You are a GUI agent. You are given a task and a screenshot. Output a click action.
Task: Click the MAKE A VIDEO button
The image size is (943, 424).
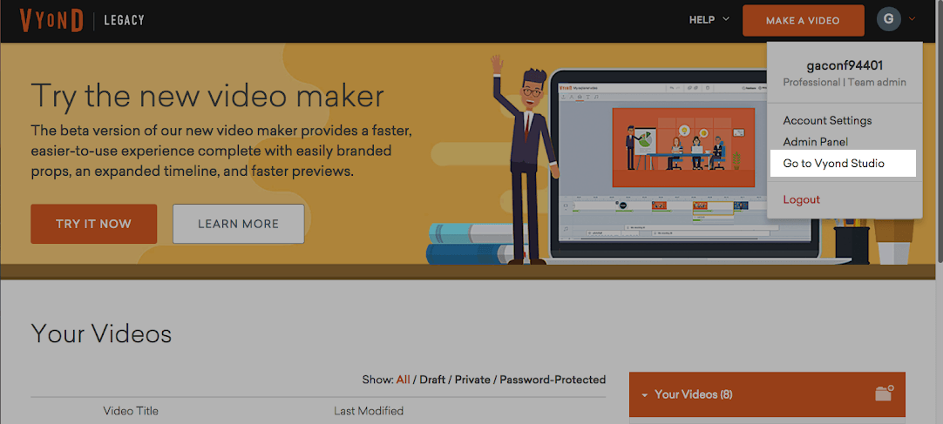pyautogui.click(x=803, y=20)
